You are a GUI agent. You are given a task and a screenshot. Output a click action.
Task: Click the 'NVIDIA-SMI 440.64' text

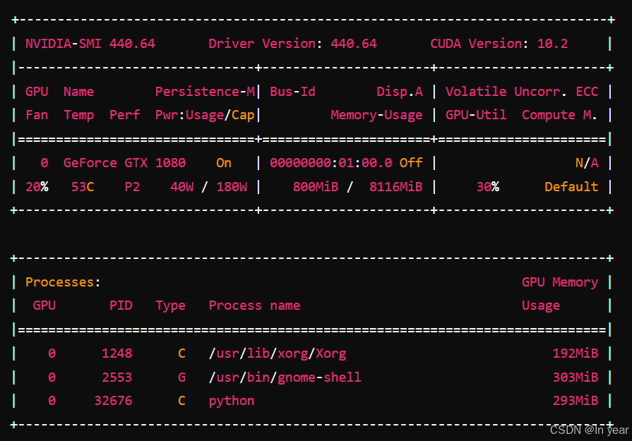point(90,44)
